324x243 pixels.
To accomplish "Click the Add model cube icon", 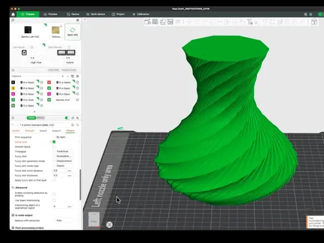I will coord(148,22).
